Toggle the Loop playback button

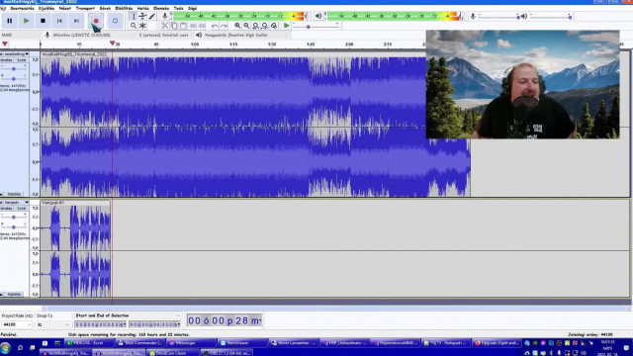tap(115, 21)
